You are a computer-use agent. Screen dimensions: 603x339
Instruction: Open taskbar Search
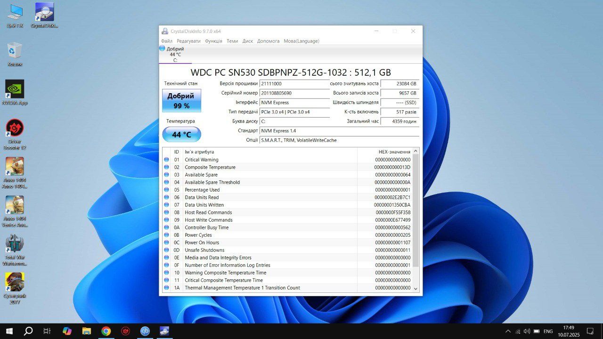coord(28,331)
